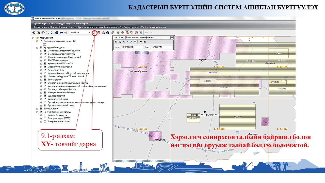
Task: Expand the Эдэлбэр газрууд layer node
Action: coord(41,96)
